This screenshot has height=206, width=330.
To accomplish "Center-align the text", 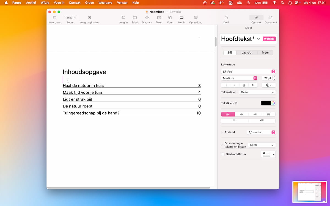I will coord(241,114).
